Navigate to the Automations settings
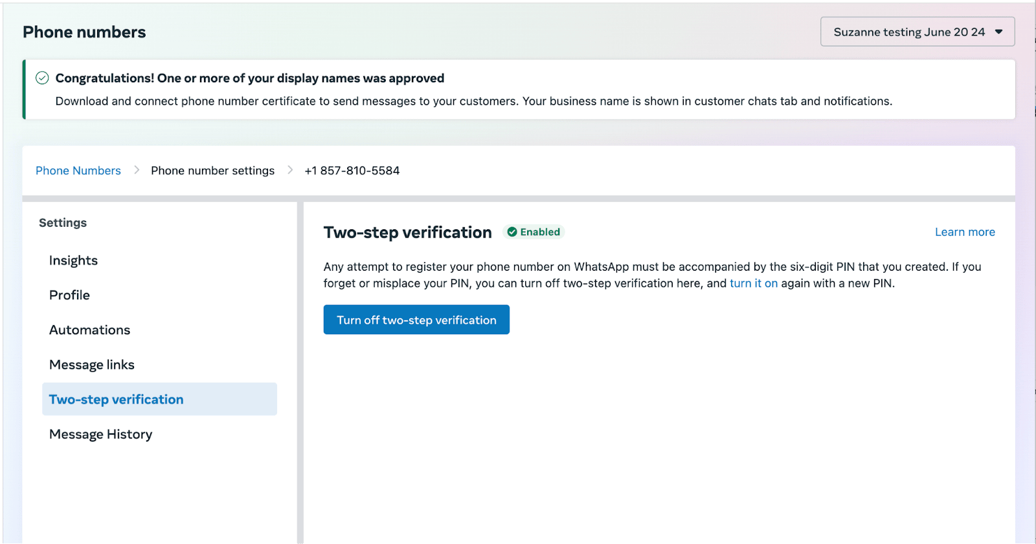Screen dimensions: 1036x544 click(89, 330)
